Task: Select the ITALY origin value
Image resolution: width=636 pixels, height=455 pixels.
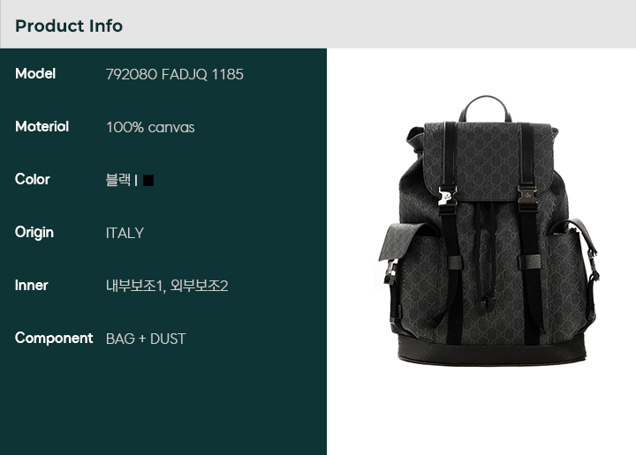Action: (x=125, y=233)
